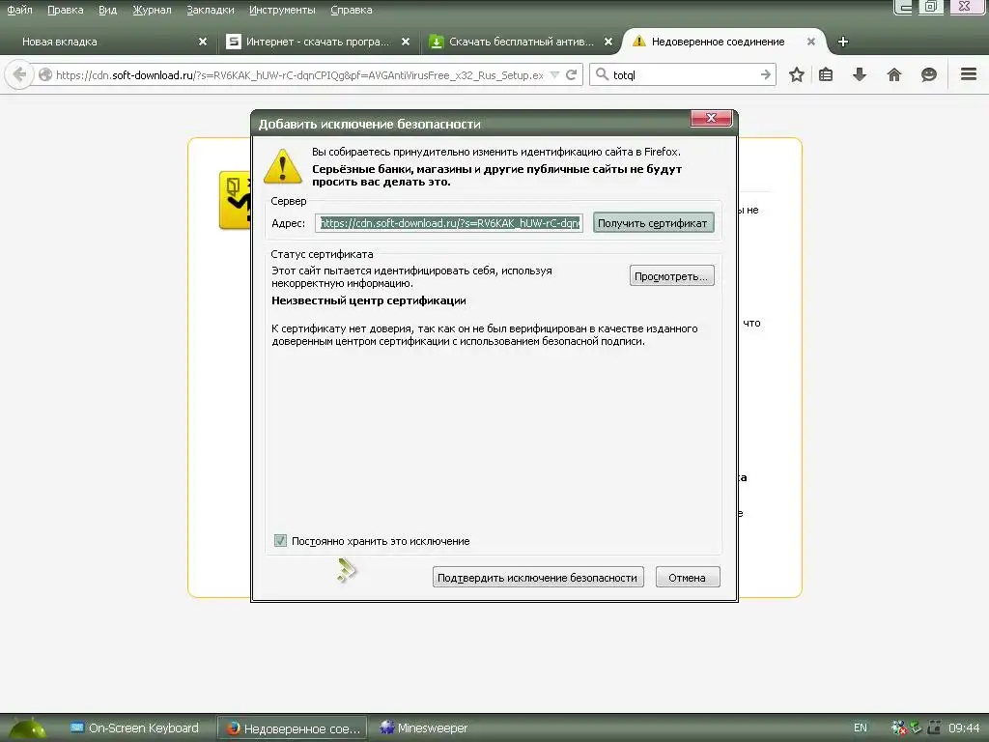989x742 pixels.
Task: Open the Вид menu
Action: point(108,10)
